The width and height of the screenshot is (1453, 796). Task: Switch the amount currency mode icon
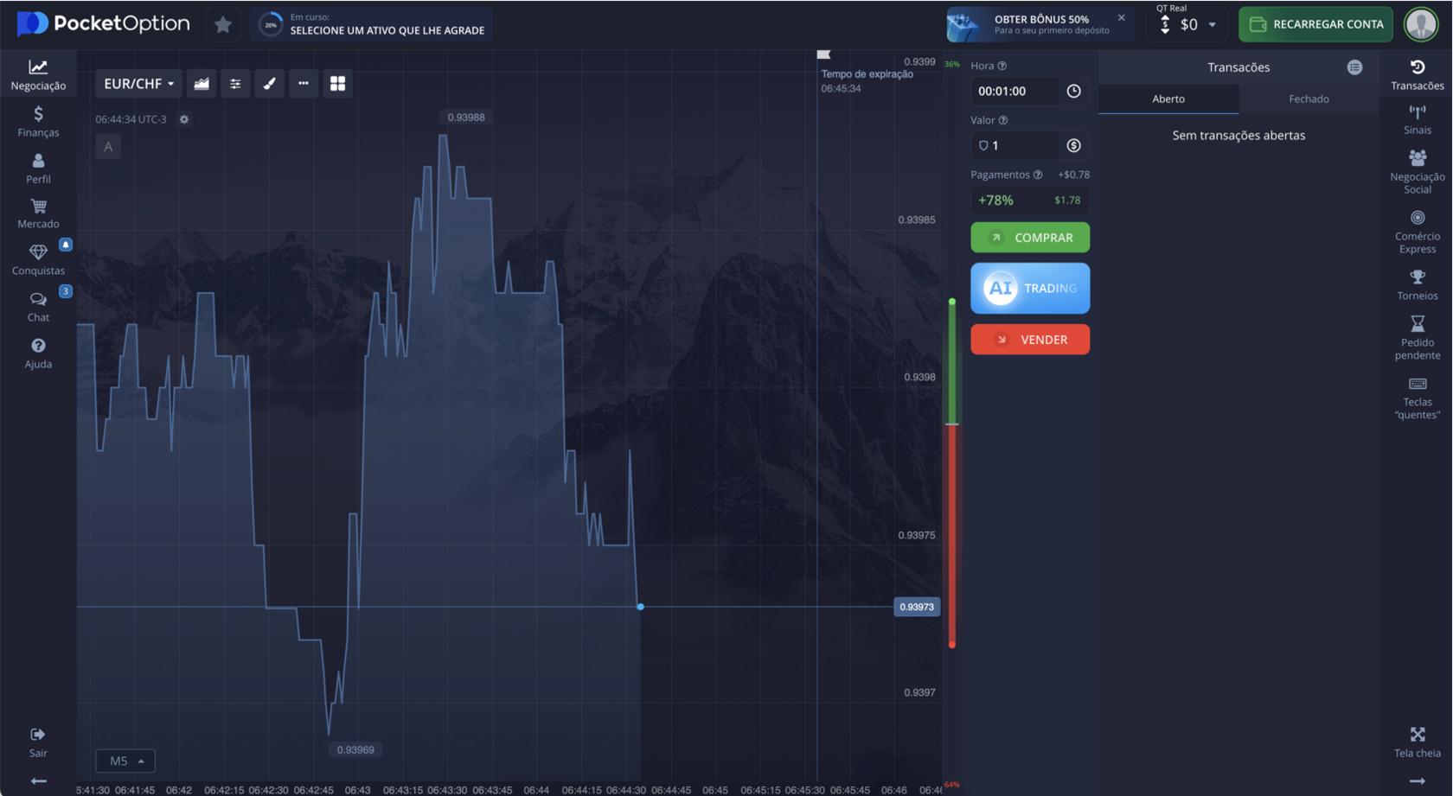[1073, 145]
